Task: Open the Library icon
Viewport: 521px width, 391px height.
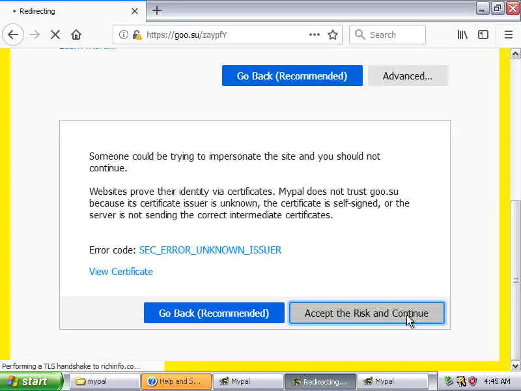Action: pyautogui.click(x=462, y=35)
